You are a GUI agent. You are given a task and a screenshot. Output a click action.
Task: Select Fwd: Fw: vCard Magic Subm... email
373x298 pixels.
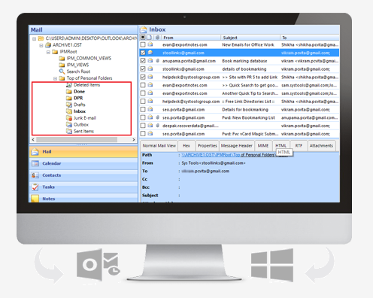[239, 134]
